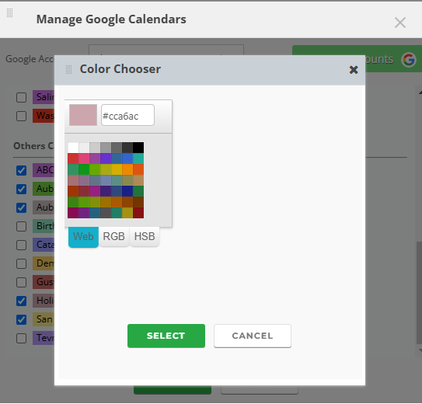Switch to the HSB tab
This screenshot has height=404, width=422.
tap(145, 236)
